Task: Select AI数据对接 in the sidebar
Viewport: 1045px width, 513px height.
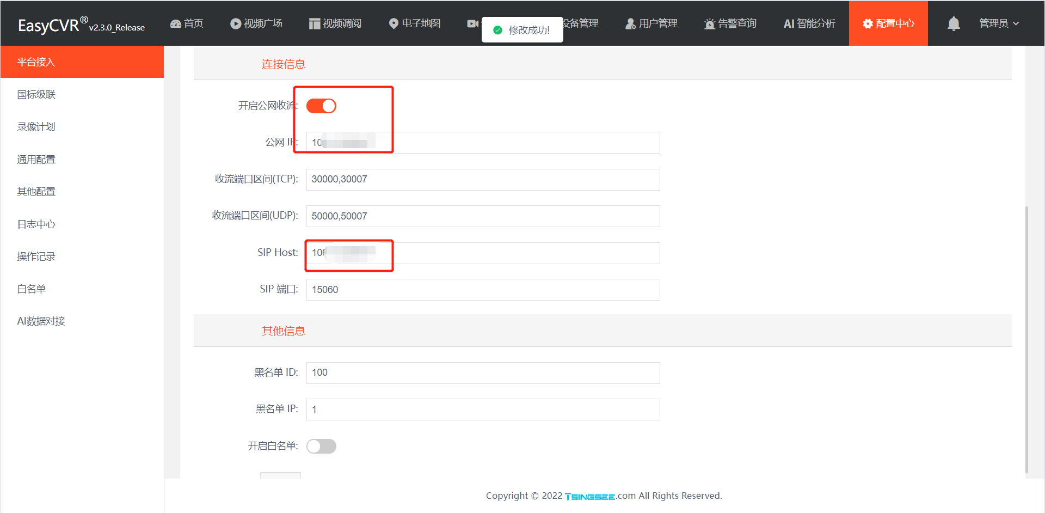Action: click(82, 321)
